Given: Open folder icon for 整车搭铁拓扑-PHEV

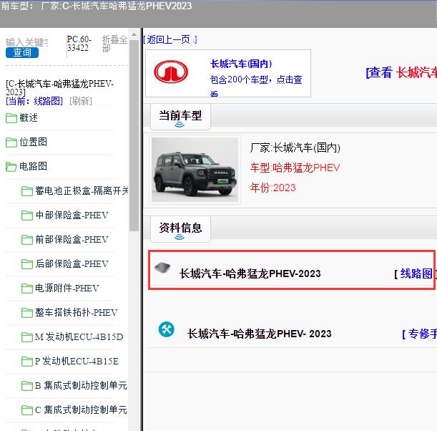Looking at the screenshot, I should click(x=27, y=313).
